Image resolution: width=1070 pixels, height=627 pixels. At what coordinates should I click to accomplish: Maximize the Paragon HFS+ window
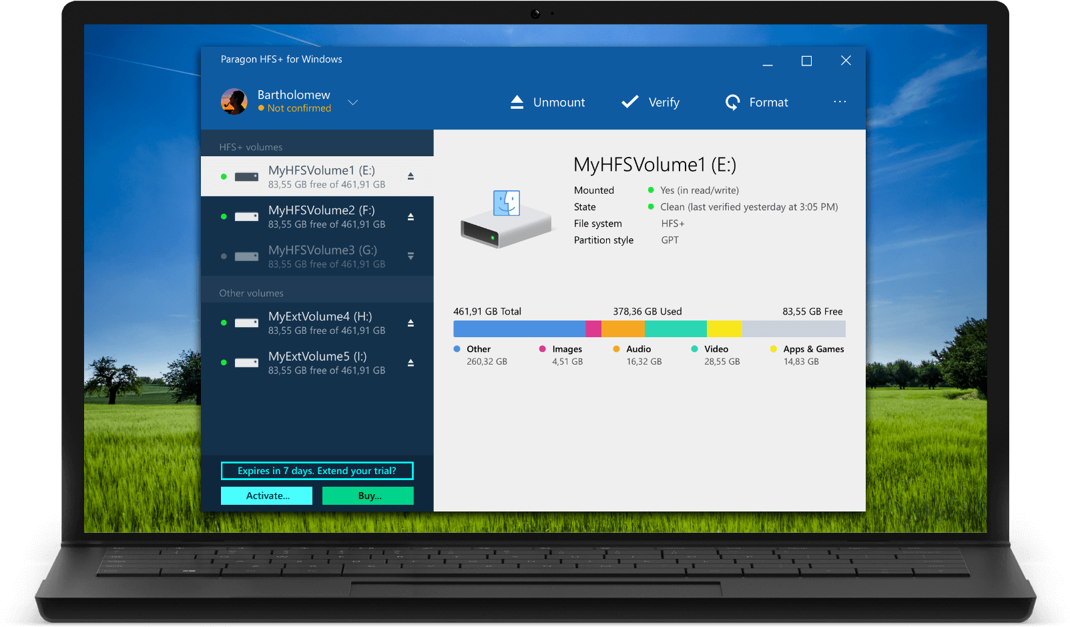[x=806, y=61]
